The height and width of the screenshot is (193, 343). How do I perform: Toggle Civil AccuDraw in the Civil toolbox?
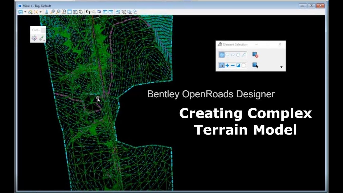click(34, 38)
